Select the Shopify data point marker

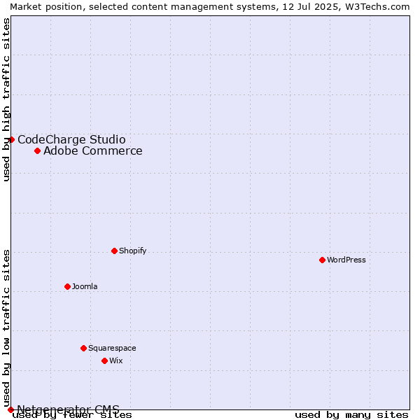(114, 251)
